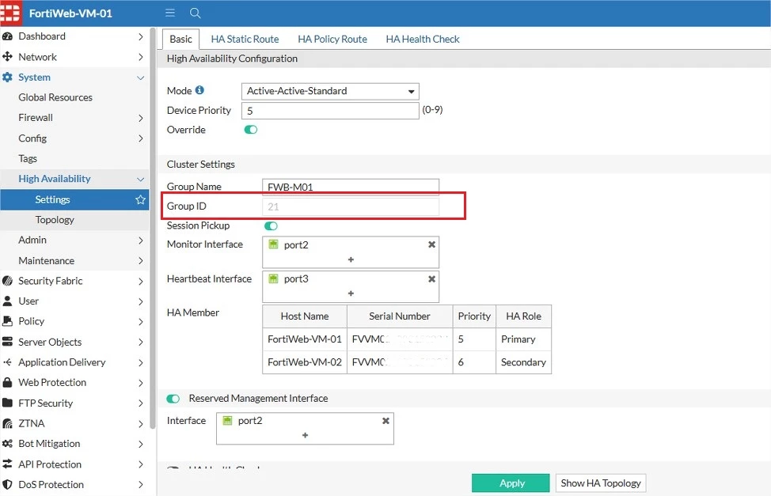Click the Group ID field
This screenshot has height=496, width=771.
tap(351, 207)
